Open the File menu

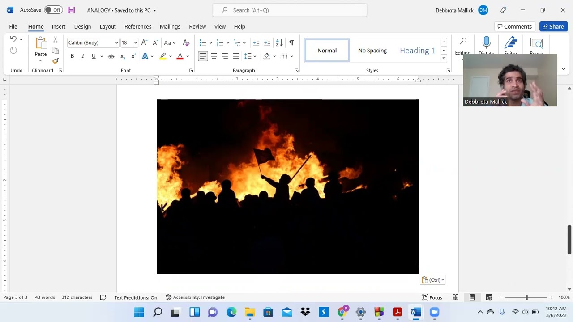(13, 27)
